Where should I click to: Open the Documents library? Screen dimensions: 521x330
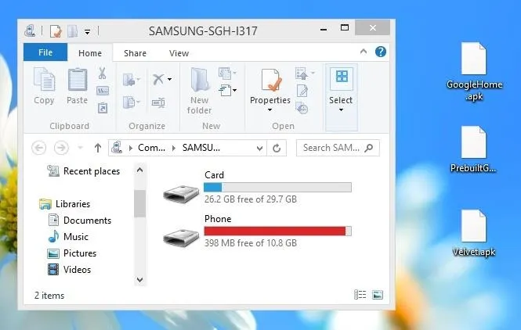(x=80, y=221)
